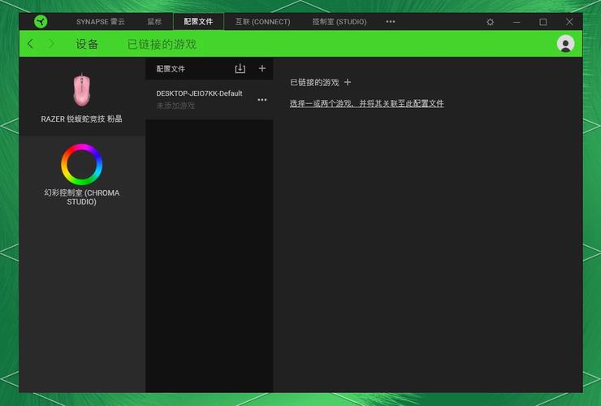Show more tabs via top ellipsis
Screen dimensions: 601x406
(390, 21)
